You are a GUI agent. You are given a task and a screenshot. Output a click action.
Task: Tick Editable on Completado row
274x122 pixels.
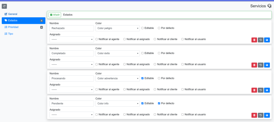[142, 53]
